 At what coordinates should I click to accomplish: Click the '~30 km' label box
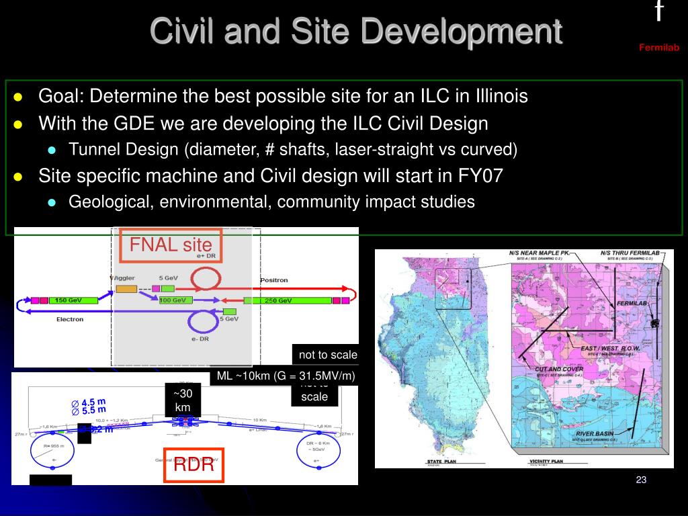coord(183,400)
